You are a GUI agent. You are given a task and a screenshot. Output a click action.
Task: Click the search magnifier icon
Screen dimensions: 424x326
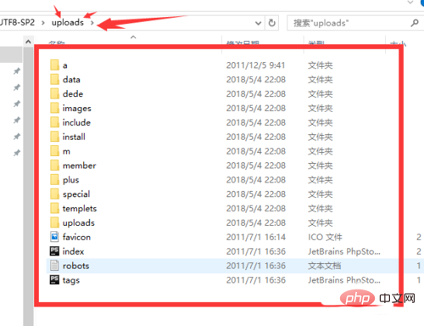(415, 23)
